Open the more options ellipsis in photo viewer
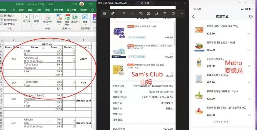 pyautogui.click(x=181, y=14)
